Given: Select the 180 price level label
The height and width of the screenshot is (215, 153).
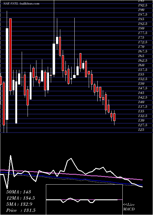Looking at the screenshot, I should (141, 28).
